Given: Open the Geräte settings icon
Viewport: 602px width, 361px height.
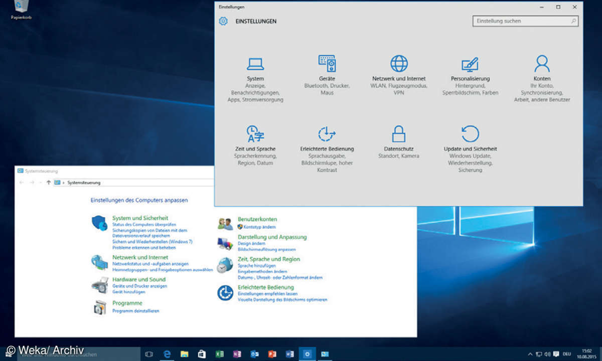Looking at the screenshot, I should (x=327, y=64).
